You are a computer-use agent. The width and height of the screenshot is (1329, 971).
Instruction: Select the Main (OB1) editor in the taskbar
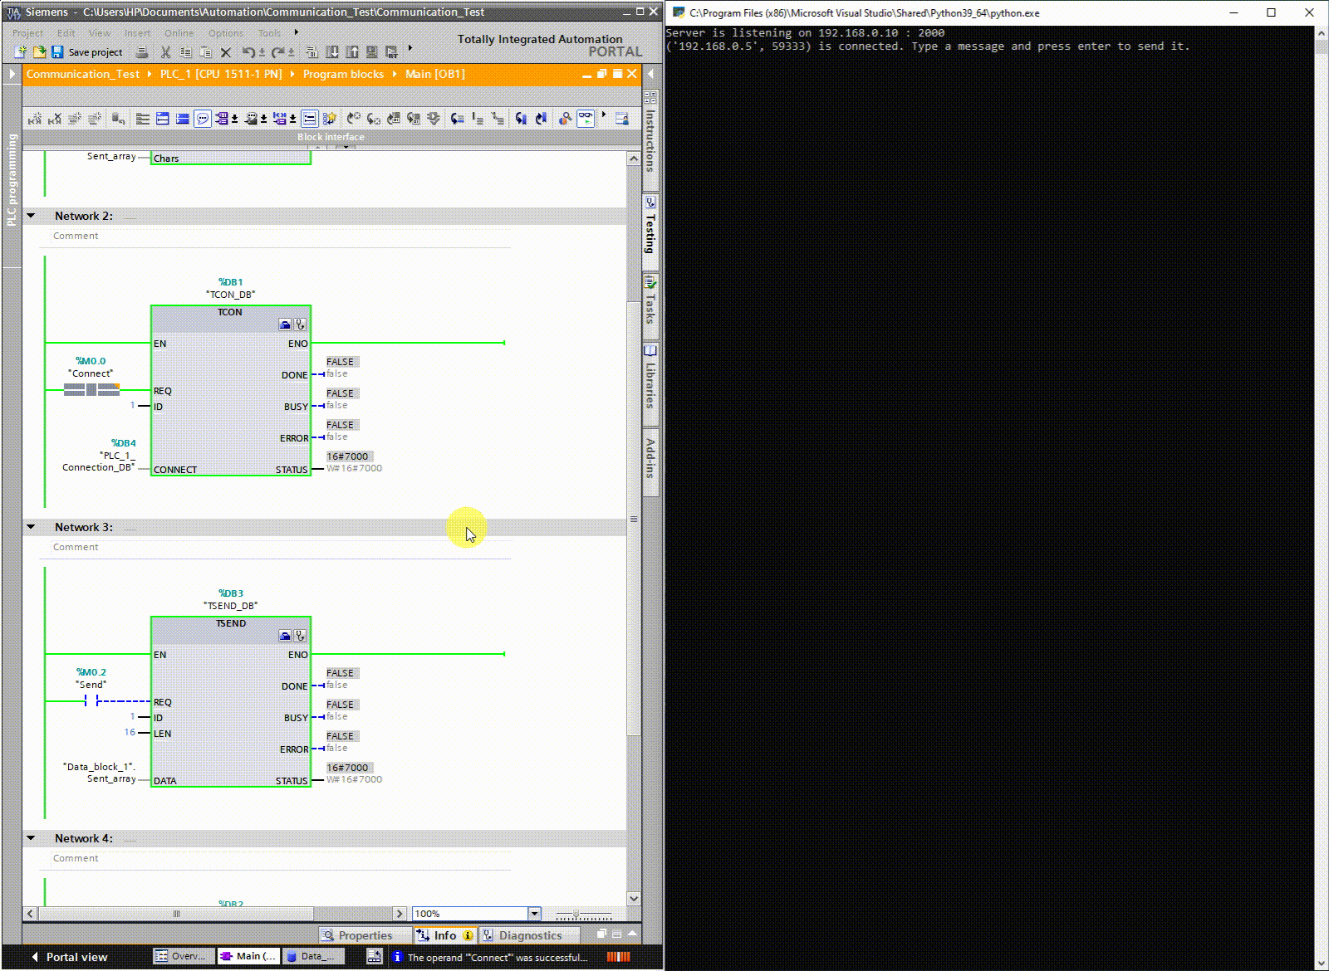click(x=248, y=955)
